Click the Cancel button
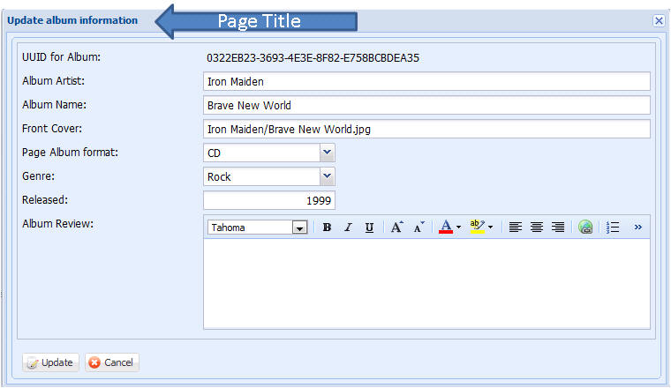Viewport: 671px width, 388px height. click(112, 362)
